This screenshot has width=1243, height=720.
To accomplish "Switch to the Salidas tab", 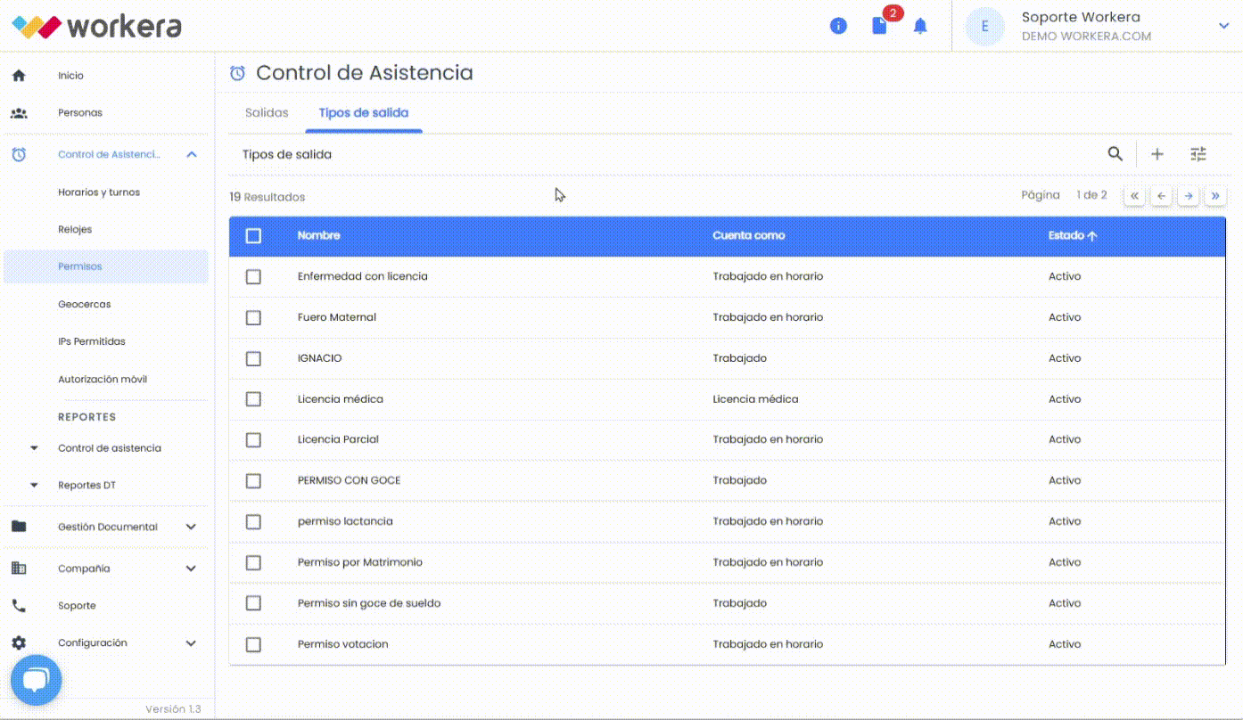I will [267, 113].
